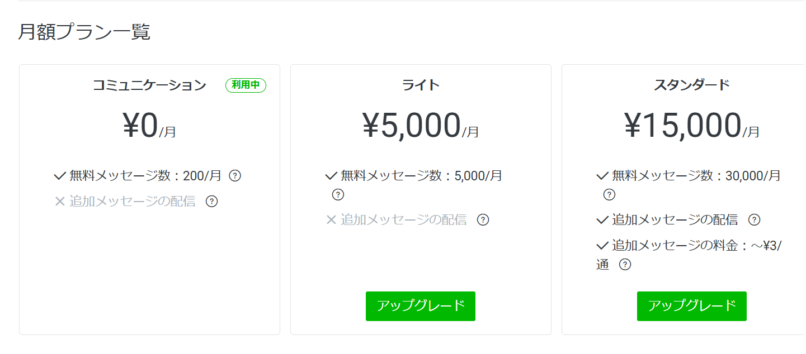This screenshot has height=354, width=806.
Task: Show help for ライト plan's 追加メッセージの配信
Action: [x=483, y=220]
